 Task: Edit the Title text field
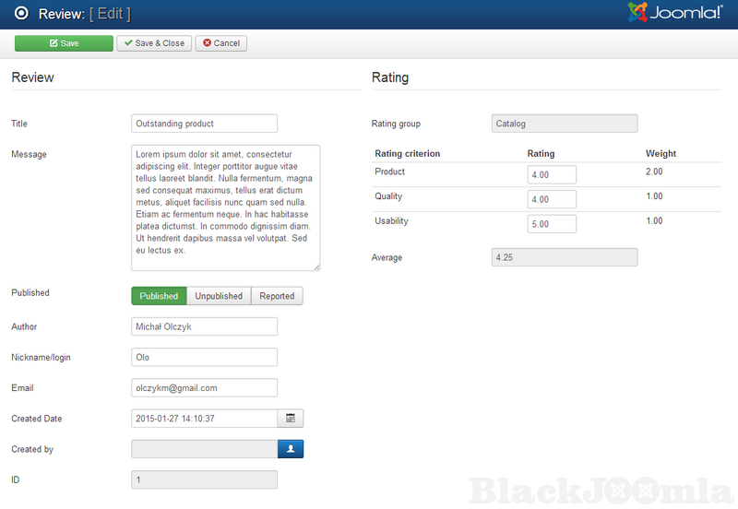coord(204,124)
